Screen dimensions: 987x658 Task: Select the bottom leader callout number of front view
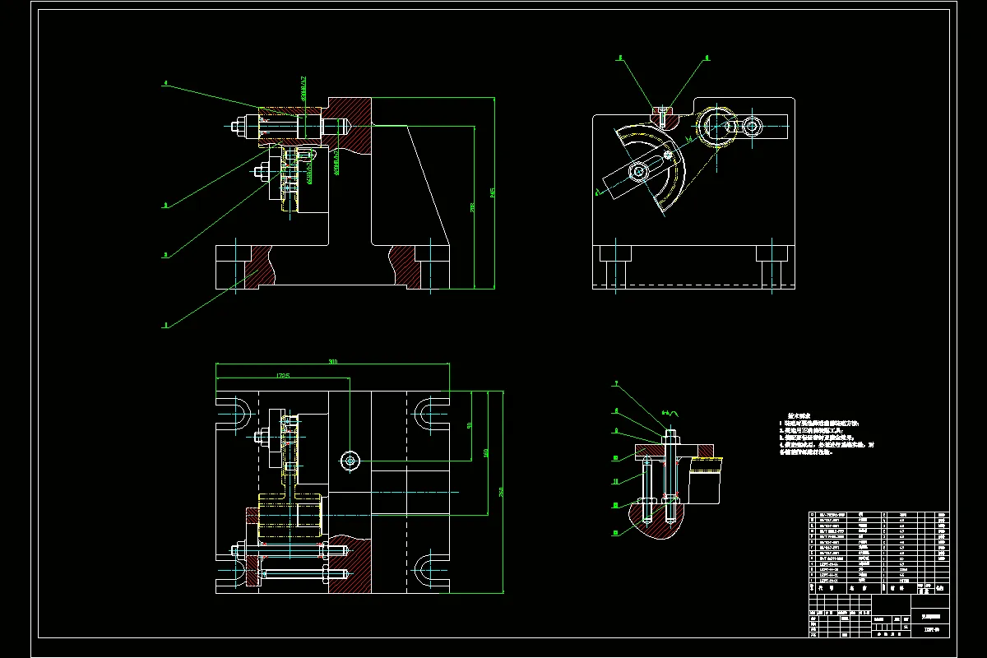click(165, 326)
